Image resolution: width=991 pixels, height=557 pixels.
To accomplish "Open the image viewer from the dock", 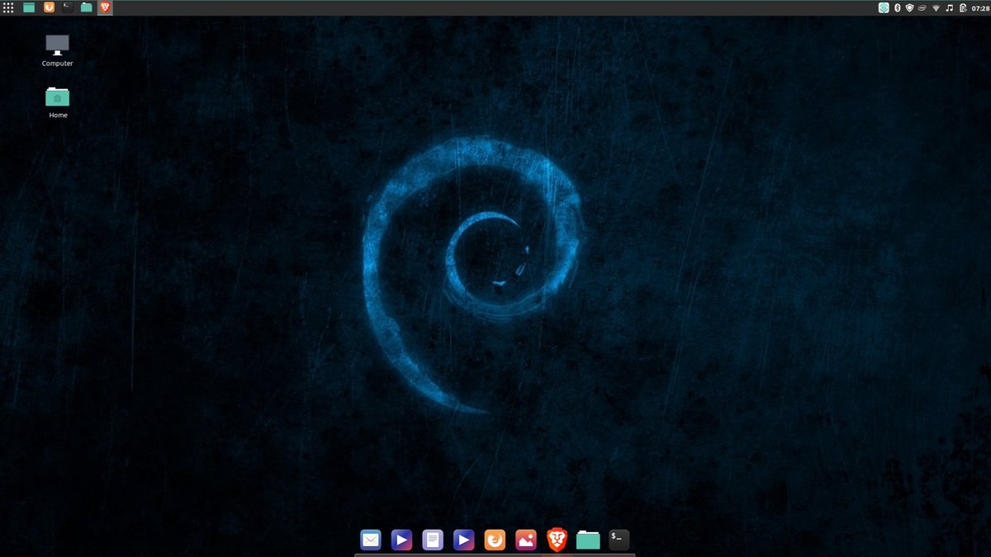I will coord(526,540).
